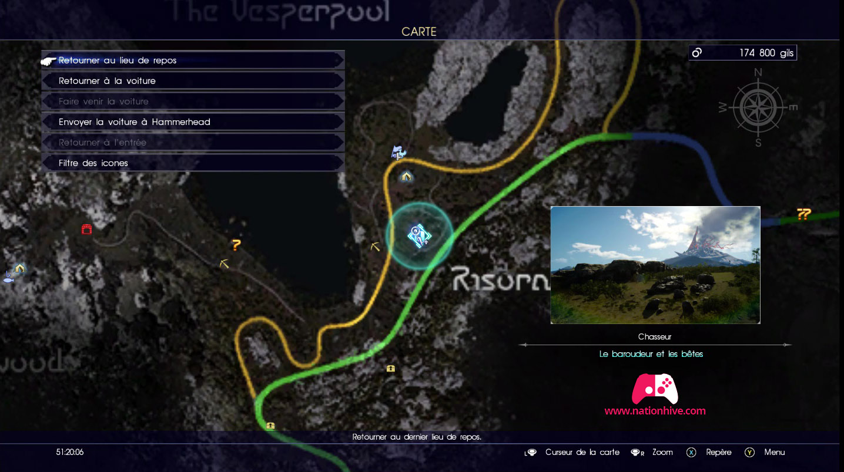The height and width of the screenshot is (472, 844).
Task: Select the dimmed "Retourner à l'entrée" entry
Action: point(193,142)
